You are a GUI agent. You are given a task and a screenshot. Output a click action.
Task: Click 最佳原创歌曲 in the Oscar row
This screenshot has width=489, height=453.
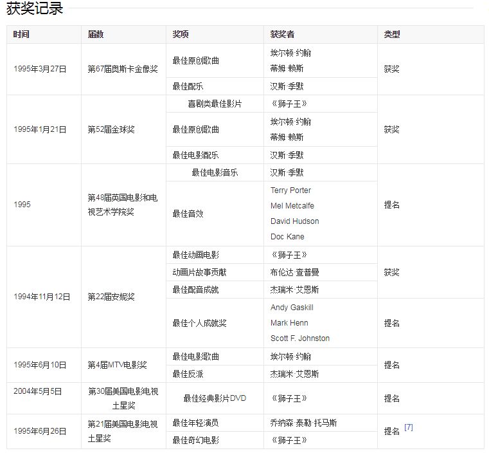click(195, 60)
